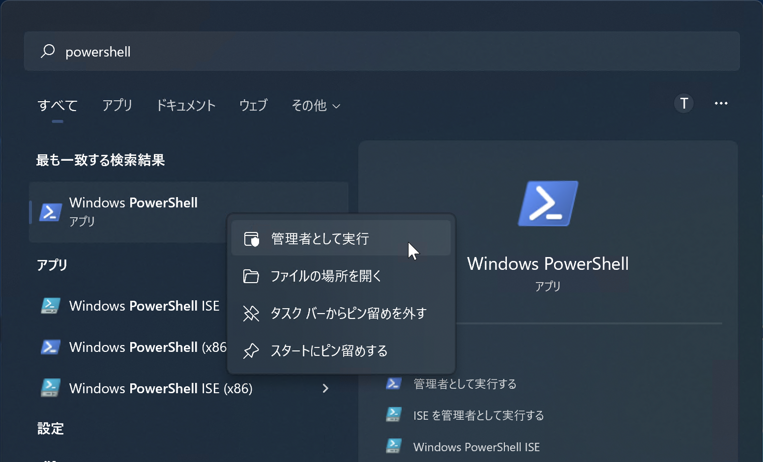Click the PowerShell icon next to 管理者として実行する
The height and width of the screenshot is (462, 763).
coord(393,384)
